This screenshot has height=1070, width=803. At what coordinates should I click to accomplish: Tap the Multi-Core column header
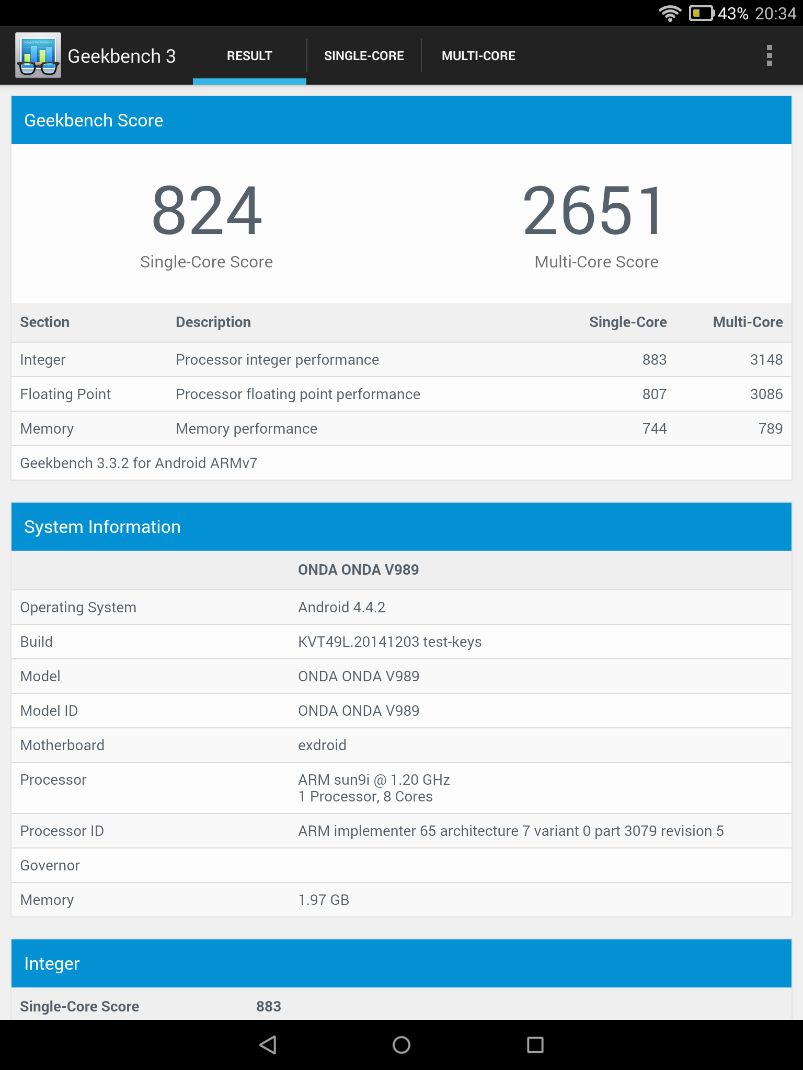tap(748, 322)
